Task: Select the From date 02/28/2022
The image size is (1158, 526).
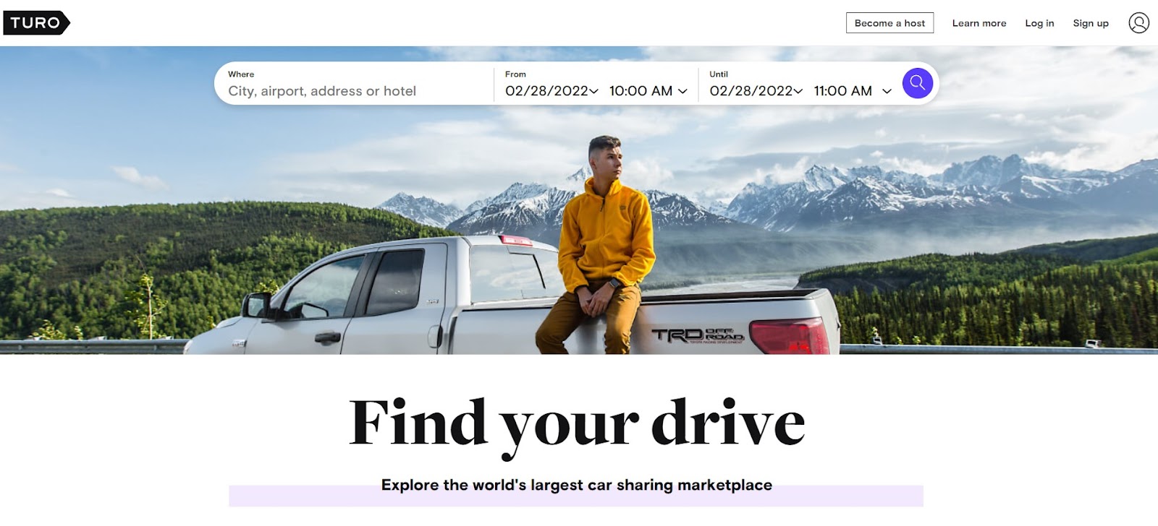Action: coord(546,91)
